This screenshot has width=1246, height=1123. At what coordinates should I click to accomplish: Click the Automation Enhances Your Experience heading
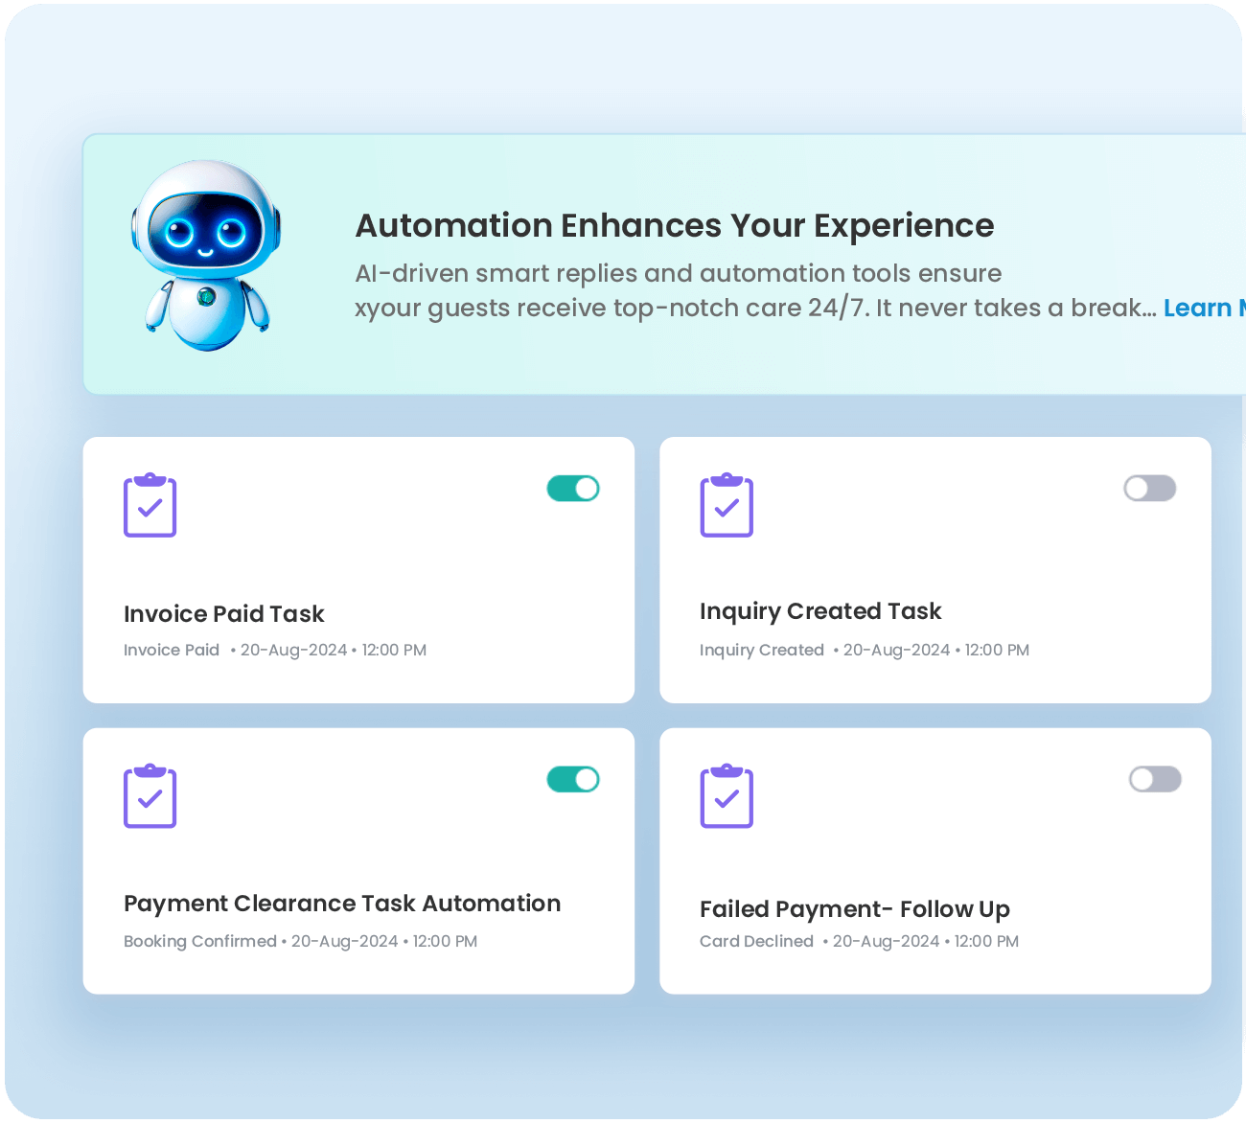click(675, 226)
